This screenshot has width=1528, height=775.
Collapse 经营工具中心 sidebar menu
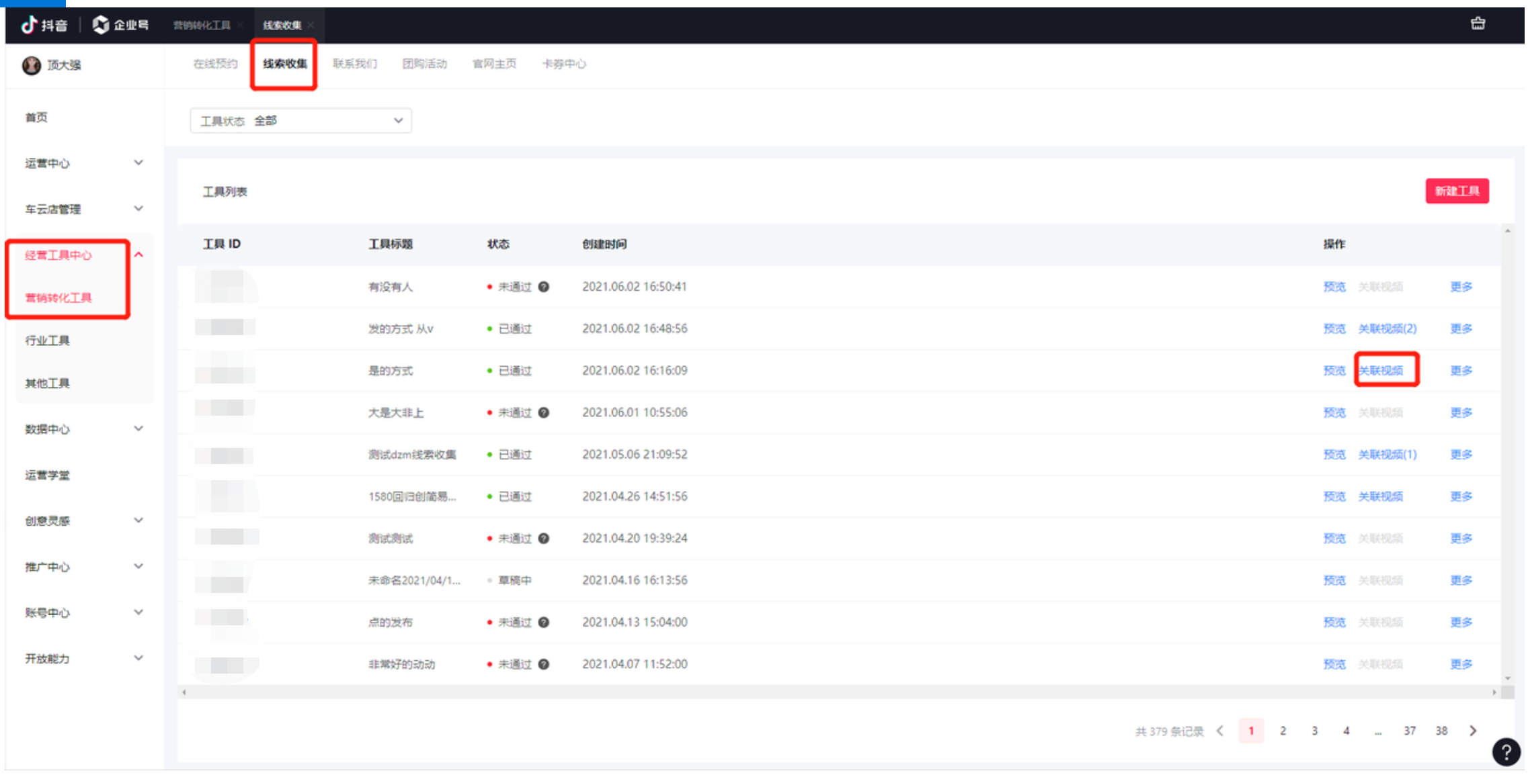point(138,255)
